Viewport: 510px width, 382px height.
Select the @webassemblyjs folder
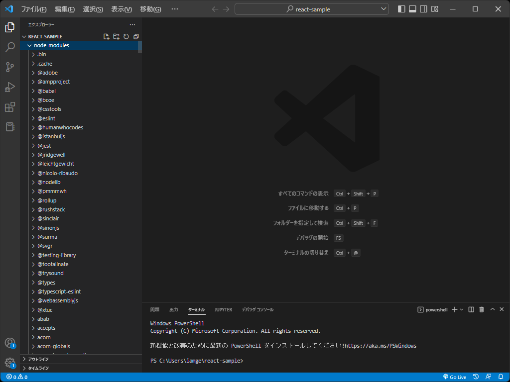pyautogui.click(x=81, y=301)
